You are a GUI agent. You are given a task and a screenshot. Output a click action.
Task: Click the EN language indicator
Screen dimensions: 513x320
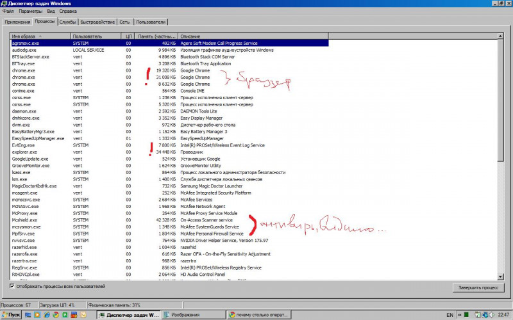pyautogui.click(x=450, y=315)
